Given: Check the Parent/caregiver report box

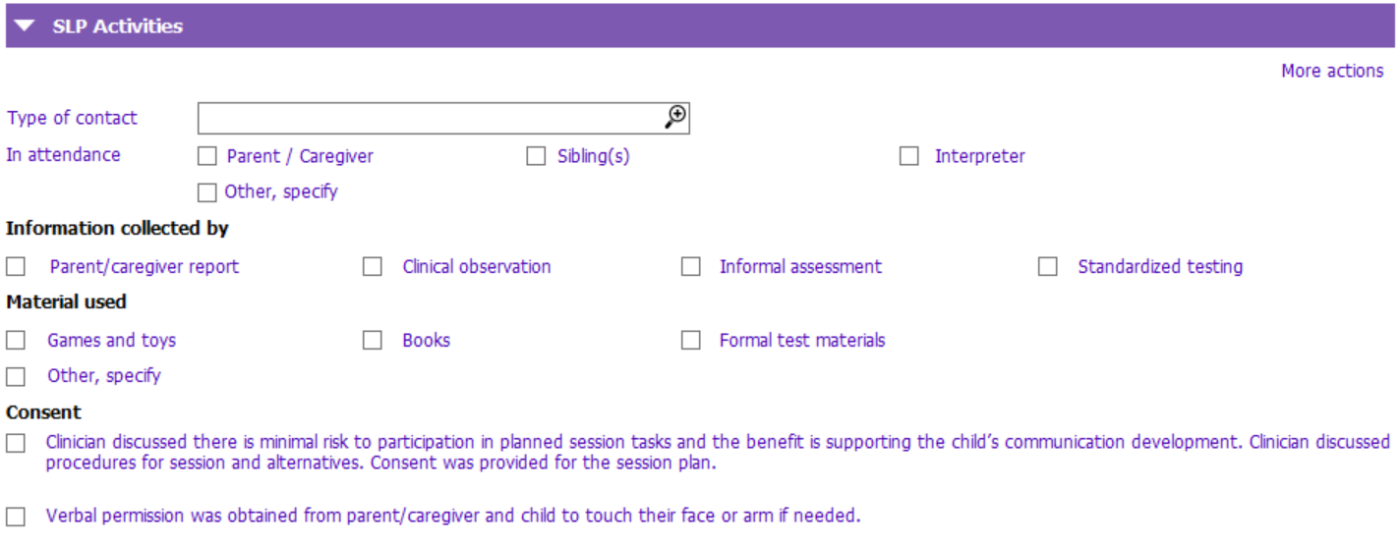Looking at the screenshot, I should [x=16, y=266].
